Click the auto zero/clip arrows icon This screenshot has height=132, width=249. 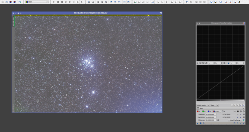244,120
